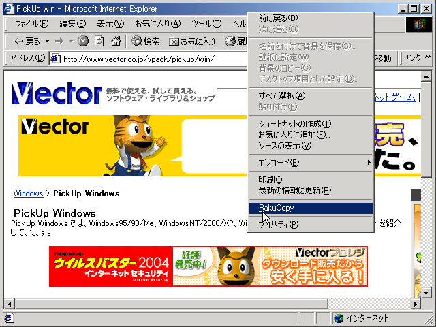Choose 最新の情報に更新(R) context entry
This screenshot has height=327, width=436.
pos(311,191)
